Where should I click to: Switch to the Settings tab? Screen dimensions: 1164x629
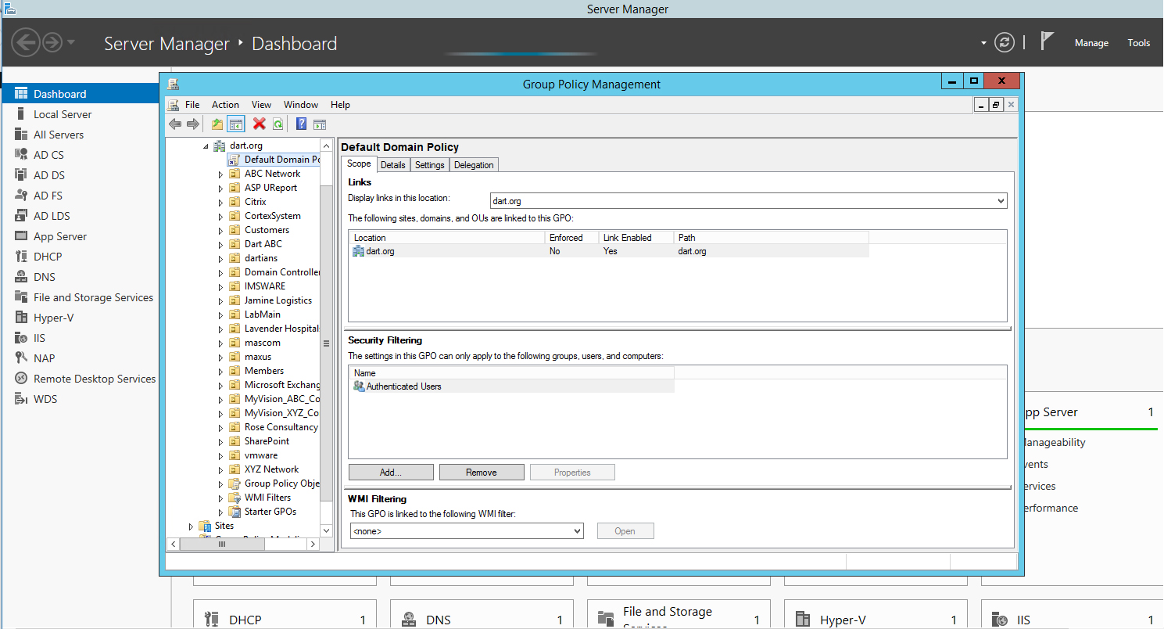pyautogui.click(x=430, y=165)
